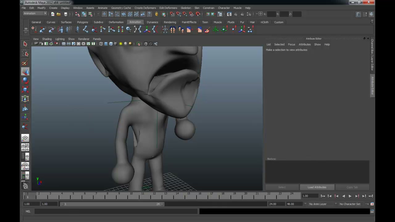Switch to the Rendering shelf tab
395x222 pixels.
tap(170, 22)
